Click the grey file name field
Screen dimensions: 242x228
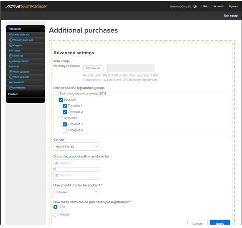[x=131, y=68]
